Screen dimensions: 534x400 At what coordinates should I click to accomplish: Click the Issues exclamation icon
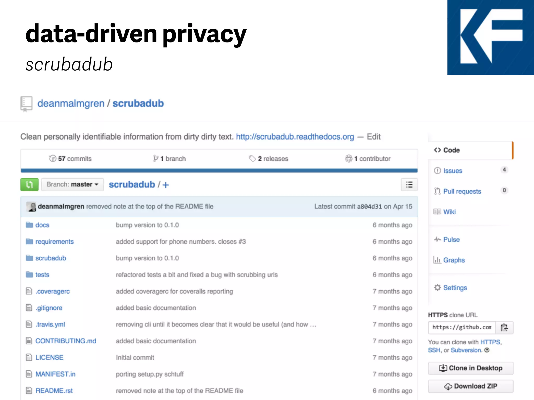click(x=437, y=171)
